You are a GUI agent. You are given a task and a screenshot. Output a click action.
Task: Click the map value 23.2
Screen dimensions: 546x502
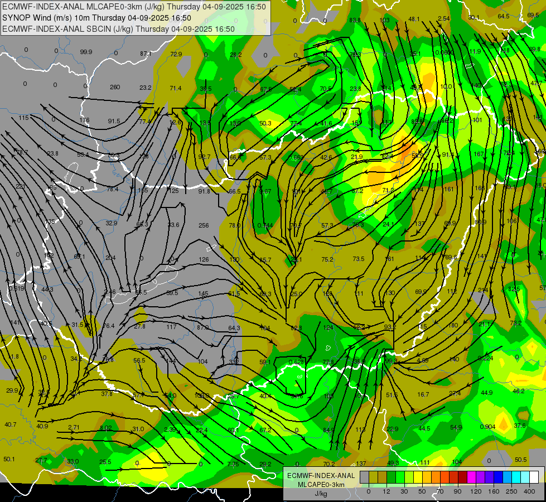(146, 88)
